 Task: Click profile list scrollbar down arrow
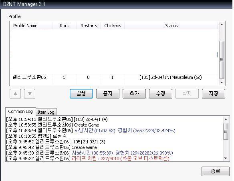(222, 82)
